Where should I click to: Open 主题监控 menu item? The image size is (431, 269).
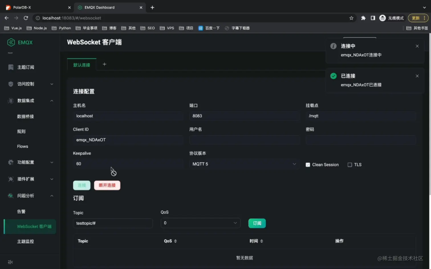click(x=25, y=241)
